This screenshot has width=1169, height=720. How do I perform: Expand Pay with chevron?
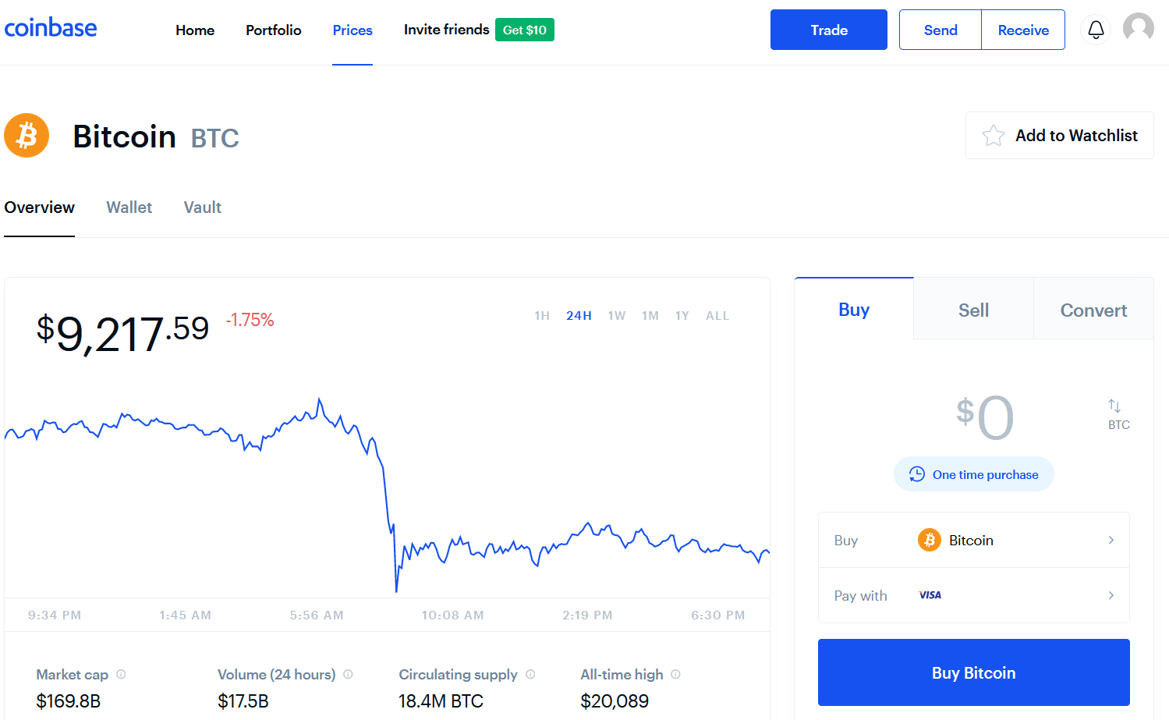[1111, 595]
